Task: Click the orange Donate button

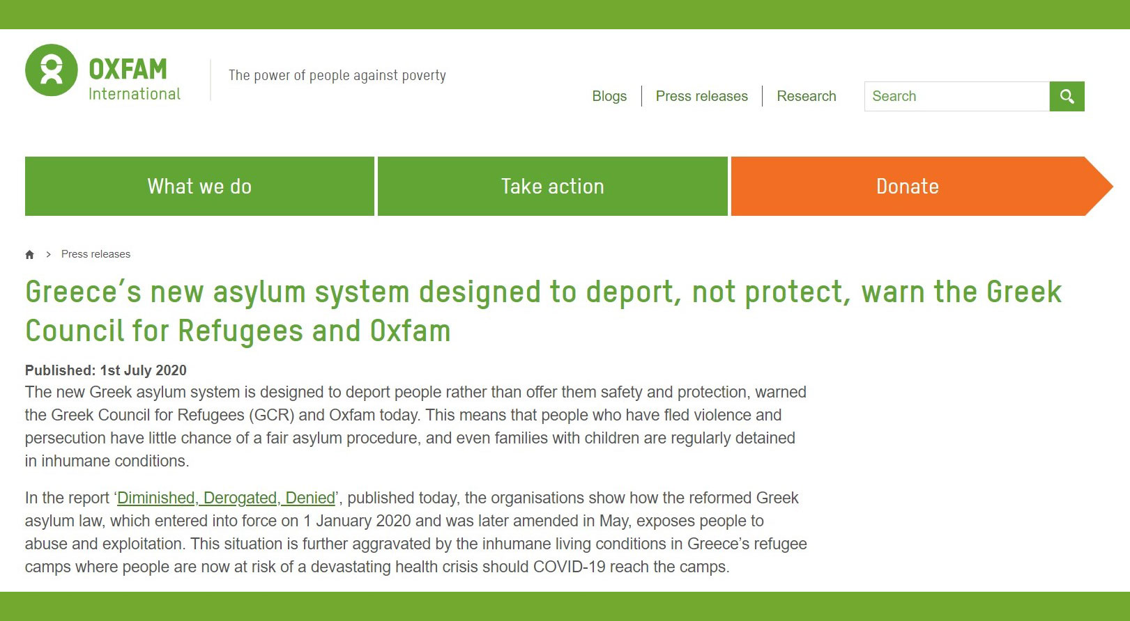Action: 922,187
